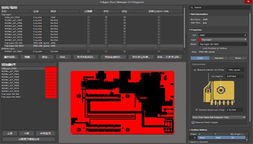Click the 自动生成 auto generate button

coord(45,133)
